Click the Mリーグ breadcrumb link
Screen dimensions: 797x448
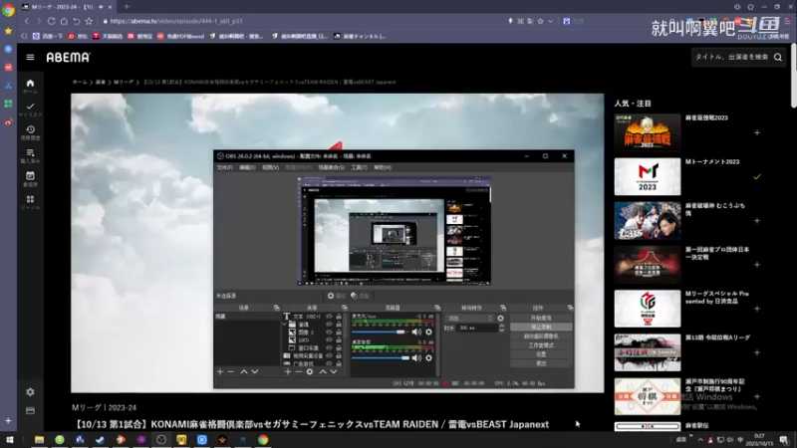123,82
